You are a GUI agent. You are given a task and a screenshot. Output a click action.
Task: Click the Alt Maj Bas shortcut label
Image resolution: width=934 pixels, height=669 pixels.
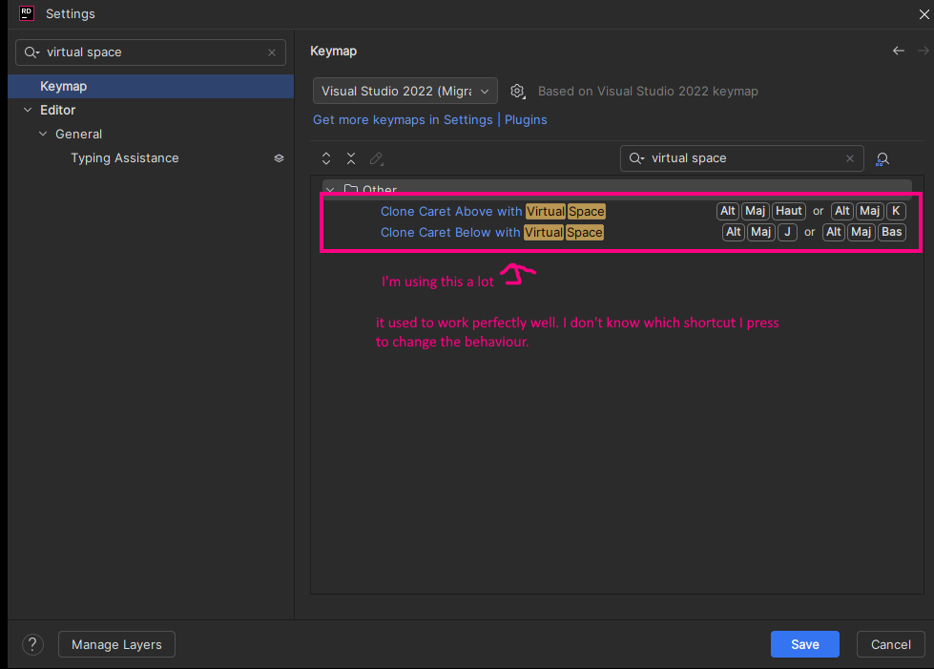tap(864, 232)
